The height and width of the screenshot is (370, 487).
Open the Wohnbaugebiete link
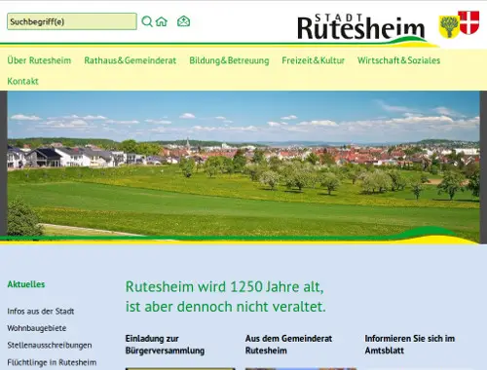(37, 328)
